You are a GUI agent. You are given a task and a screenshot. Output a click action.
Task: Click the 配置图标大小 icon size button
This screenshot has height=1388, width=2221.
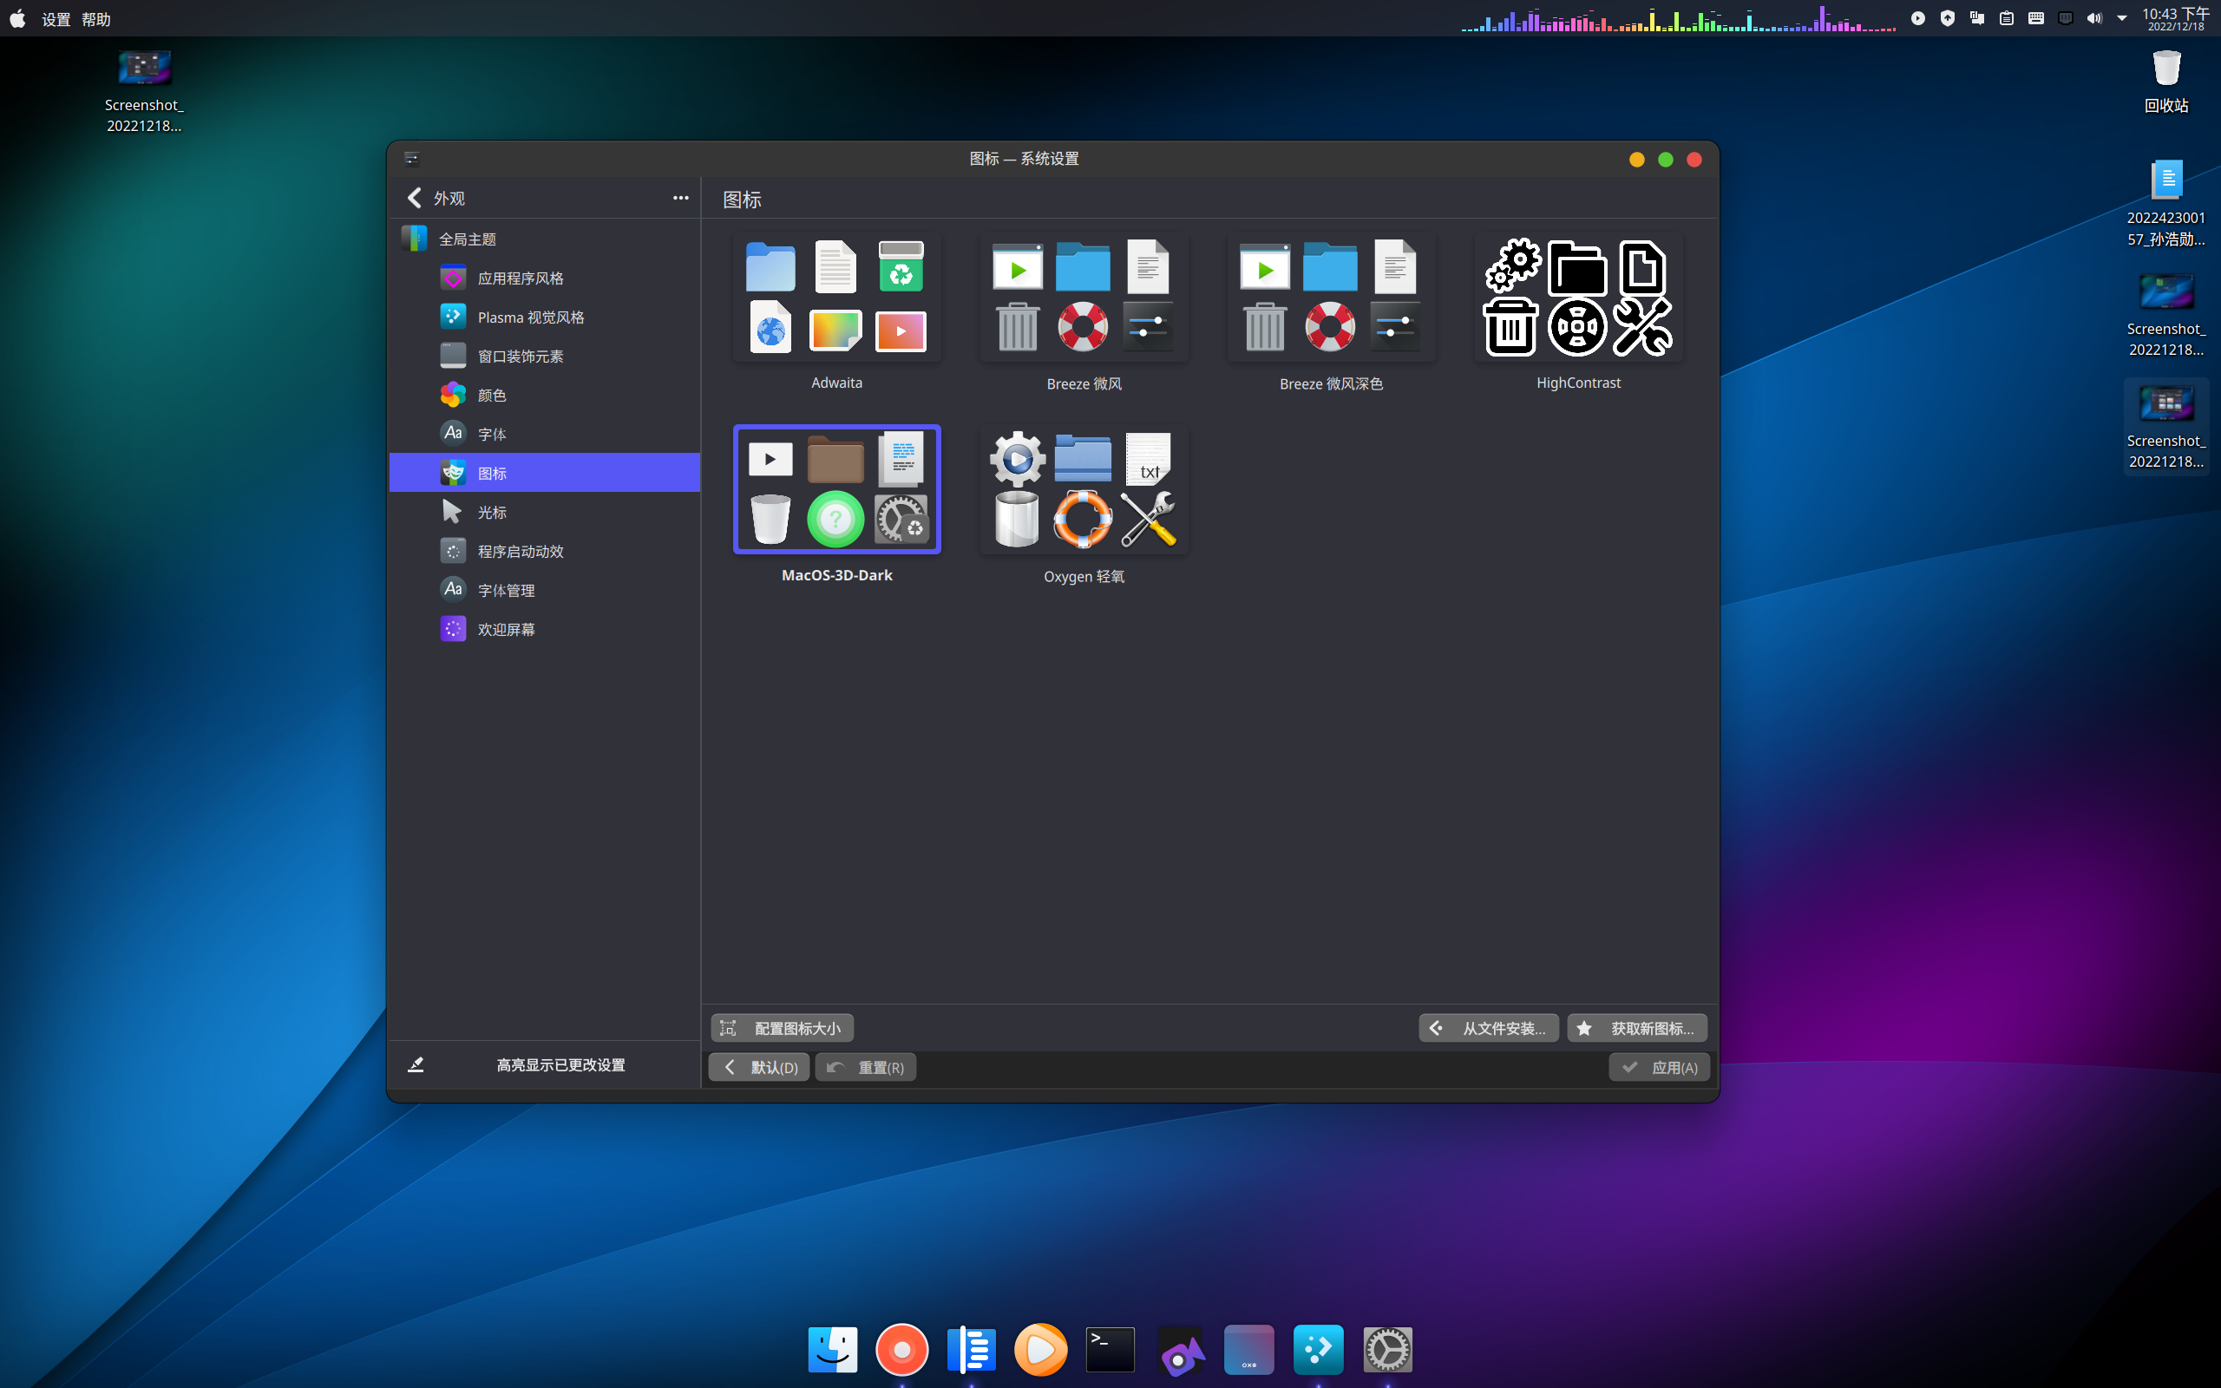pos(782,1028)
